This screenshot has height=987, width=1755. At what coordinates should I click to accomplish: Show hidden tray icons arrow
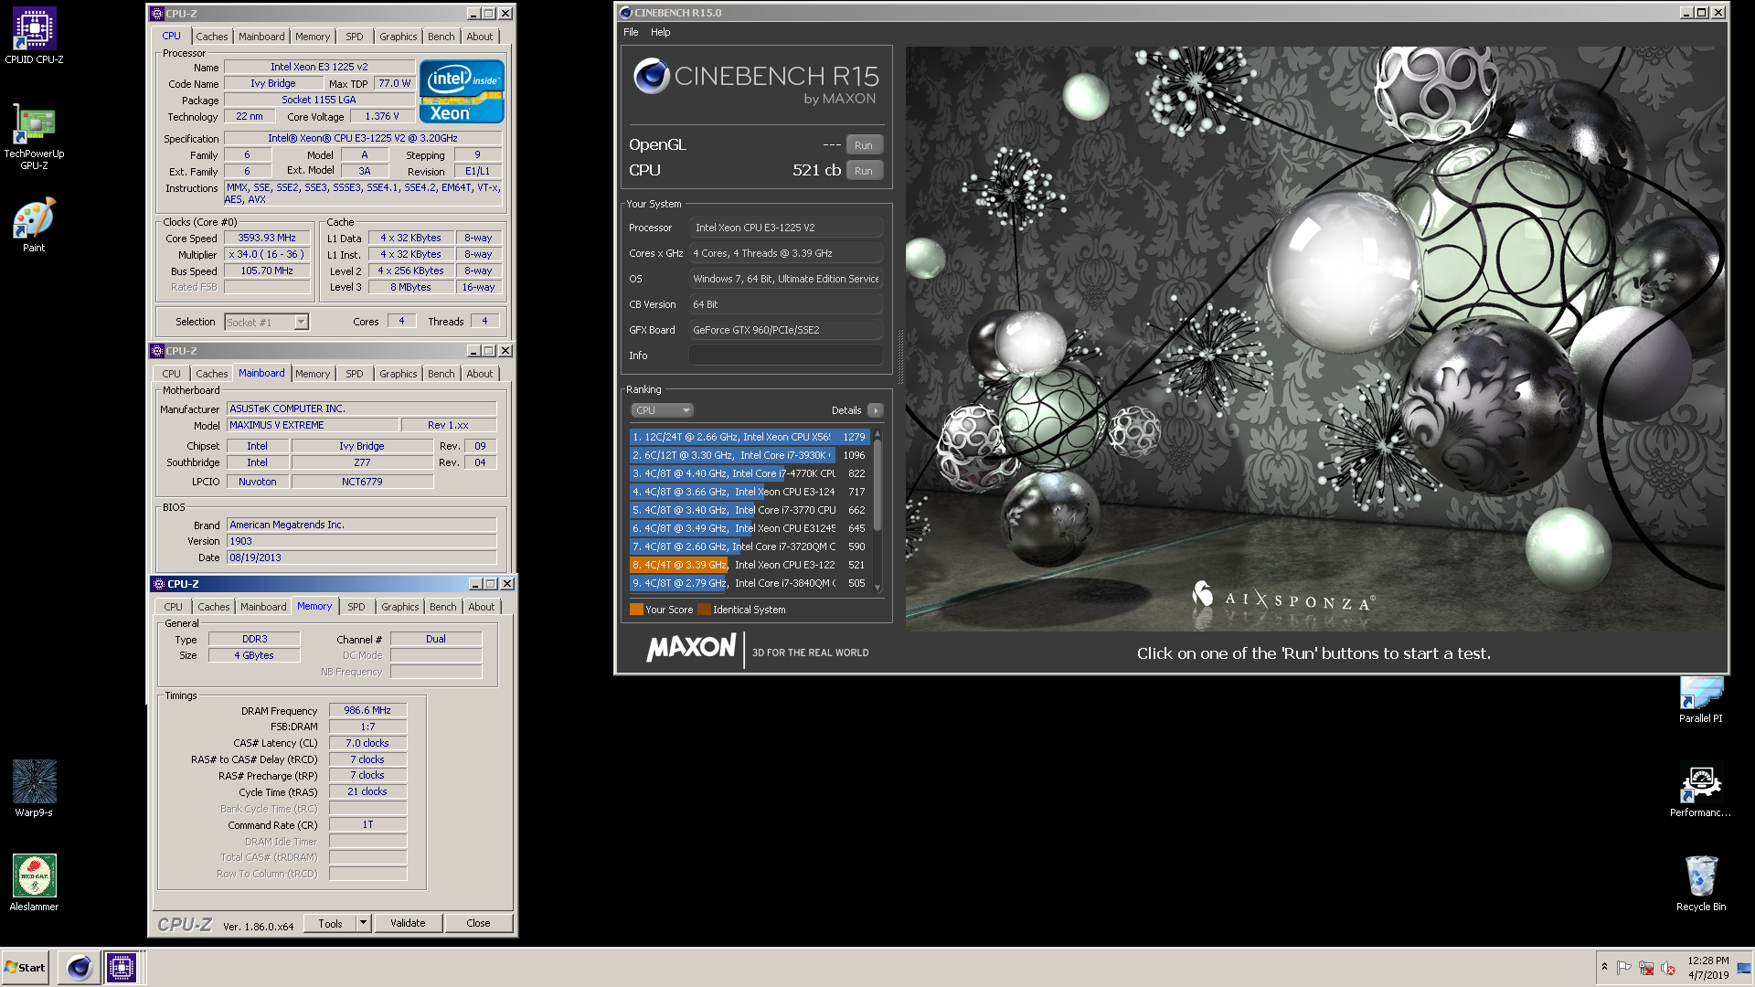coord(1604,967)
